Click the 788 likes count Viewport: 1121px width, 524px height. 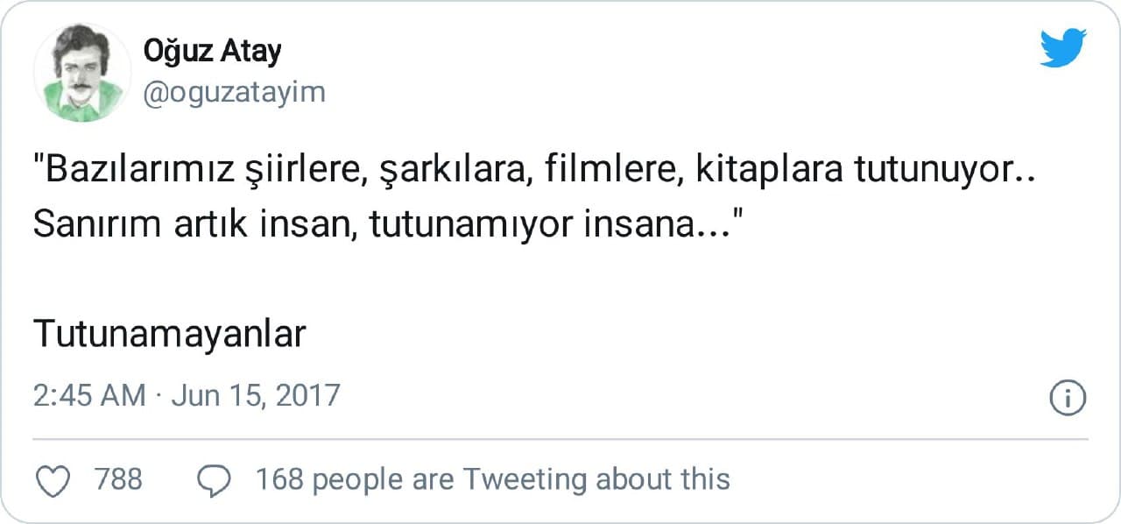(x=118, y=480)
